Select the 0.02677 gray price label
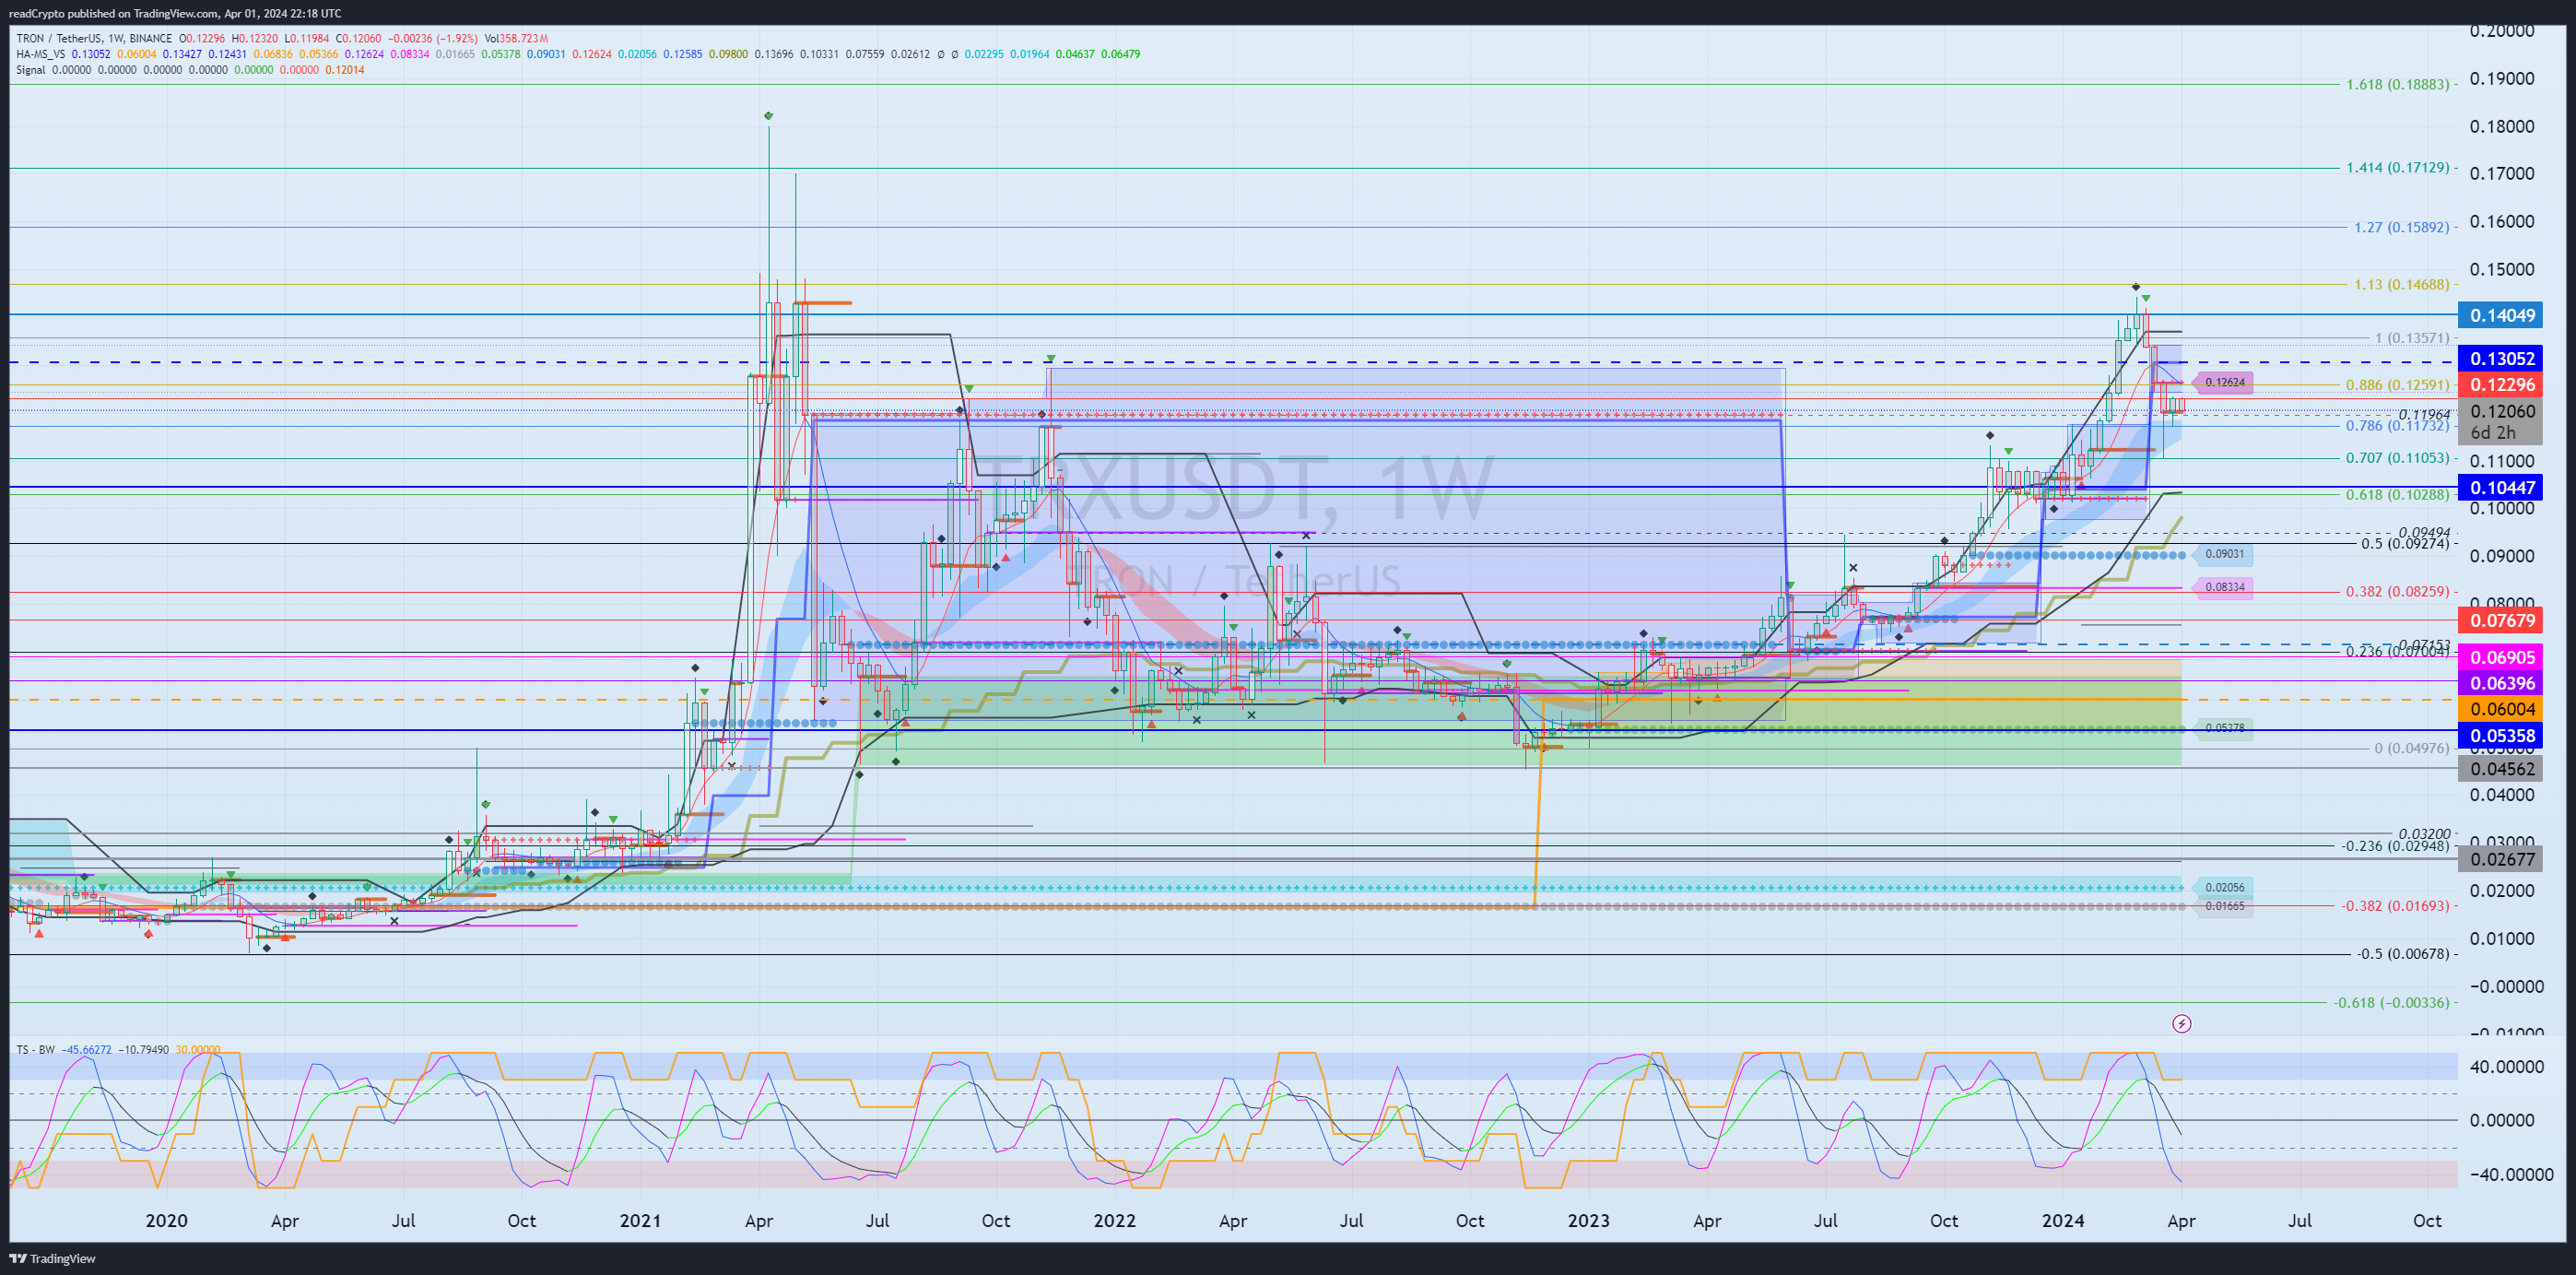The height and width of the screenshot is (1275, 2576). [x=2502, y=859]
